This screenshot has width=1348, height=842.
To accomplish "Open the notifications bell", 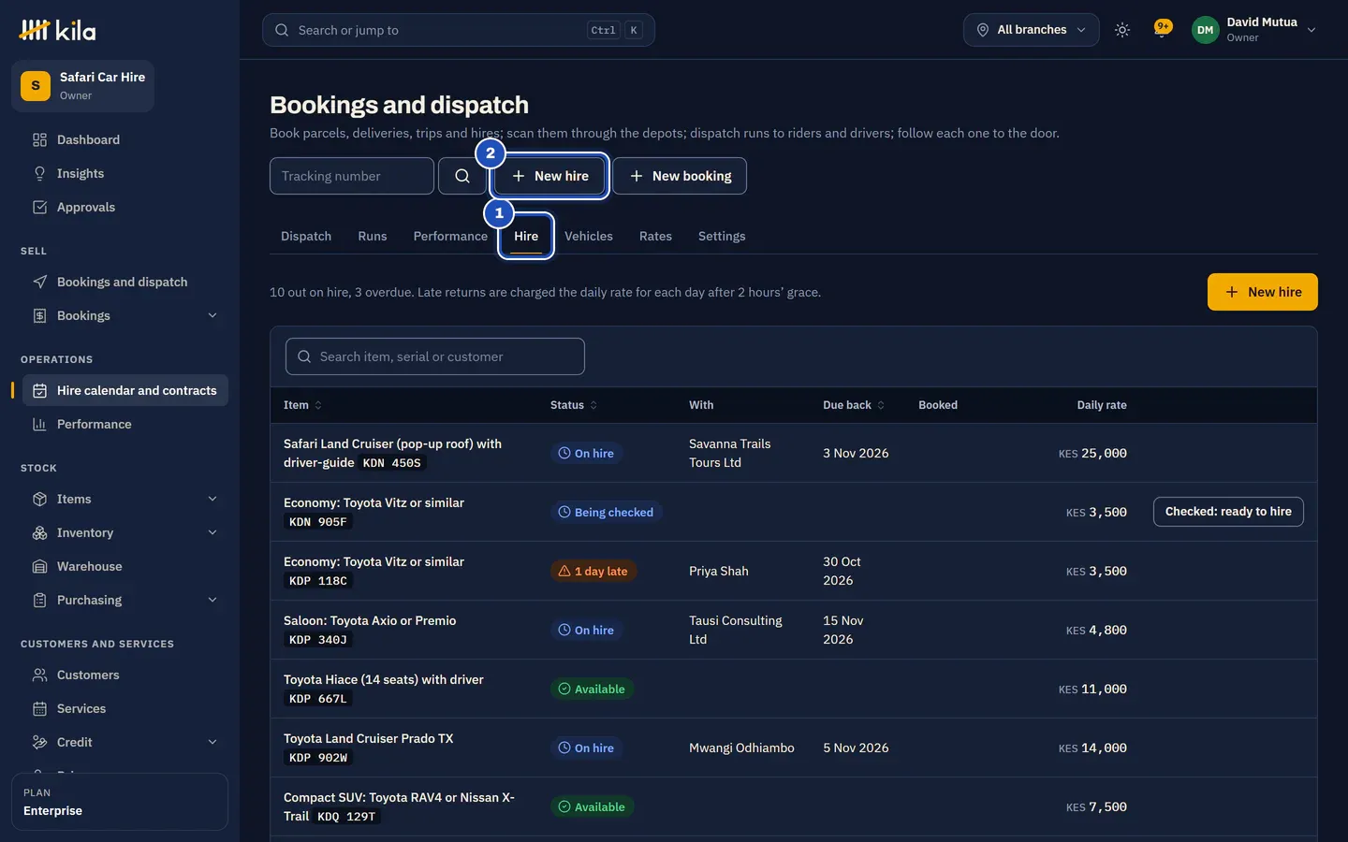I will tap(1163, 30).
